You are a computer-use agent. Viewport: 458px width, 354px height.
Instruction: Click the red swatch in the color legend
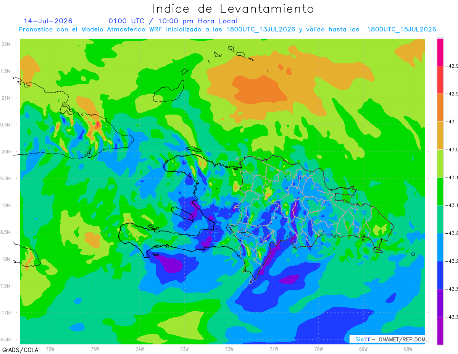click(x=440, y=80)
